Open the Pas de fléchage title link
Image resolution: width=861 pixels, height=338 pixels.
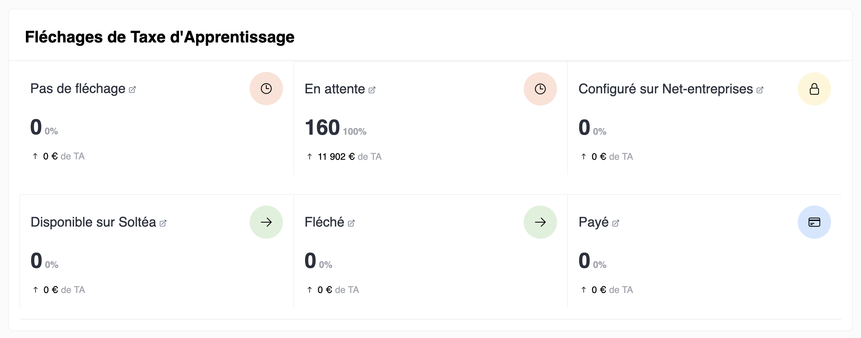coord(78,89)
